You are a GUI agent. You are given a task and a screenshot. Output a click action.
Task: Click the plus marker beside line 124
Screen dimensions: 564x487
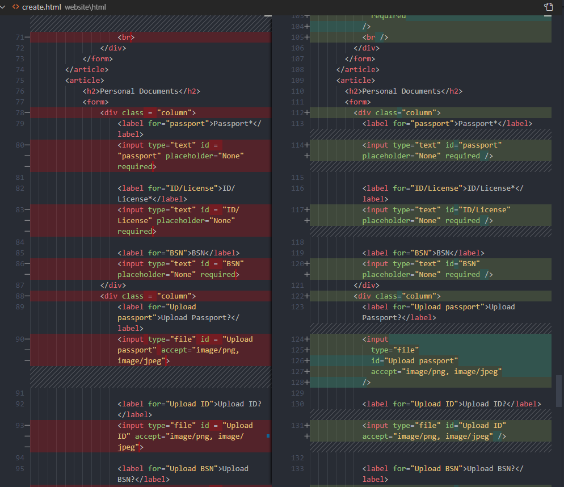(x=308, y=339)
